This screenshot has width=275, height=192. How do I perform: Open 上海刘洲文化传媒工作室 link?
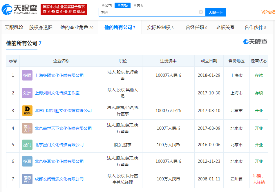57,93
